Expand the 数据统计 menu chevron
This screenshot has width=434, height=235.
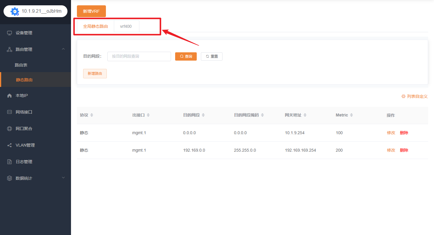(x=63, y=178)
